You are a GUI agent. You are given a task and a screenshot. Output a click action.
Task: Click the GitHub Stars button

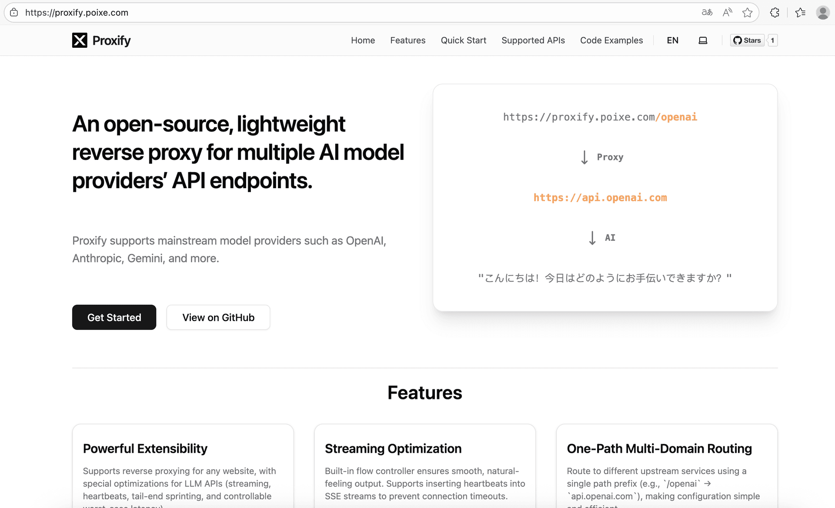pyautogui.click(x=747, y=40)
